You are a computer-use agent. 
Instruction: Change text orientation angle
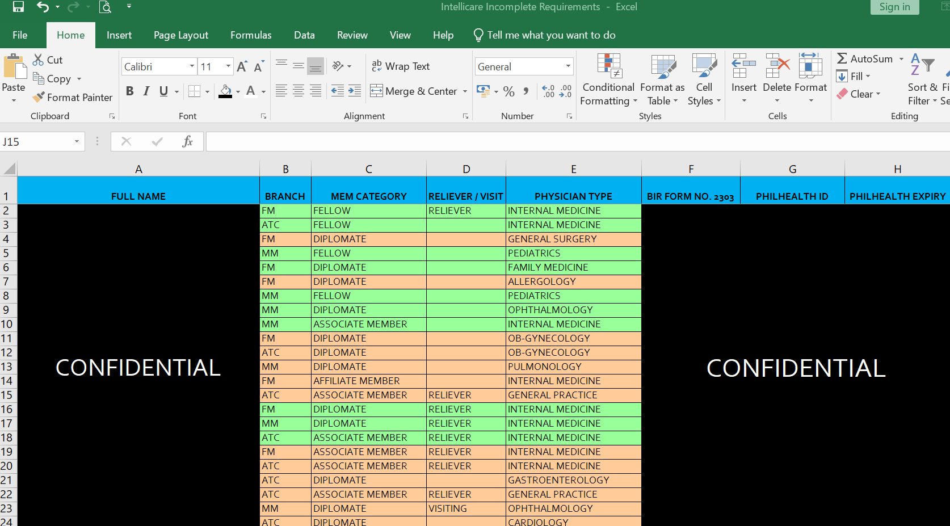point(338,66)
